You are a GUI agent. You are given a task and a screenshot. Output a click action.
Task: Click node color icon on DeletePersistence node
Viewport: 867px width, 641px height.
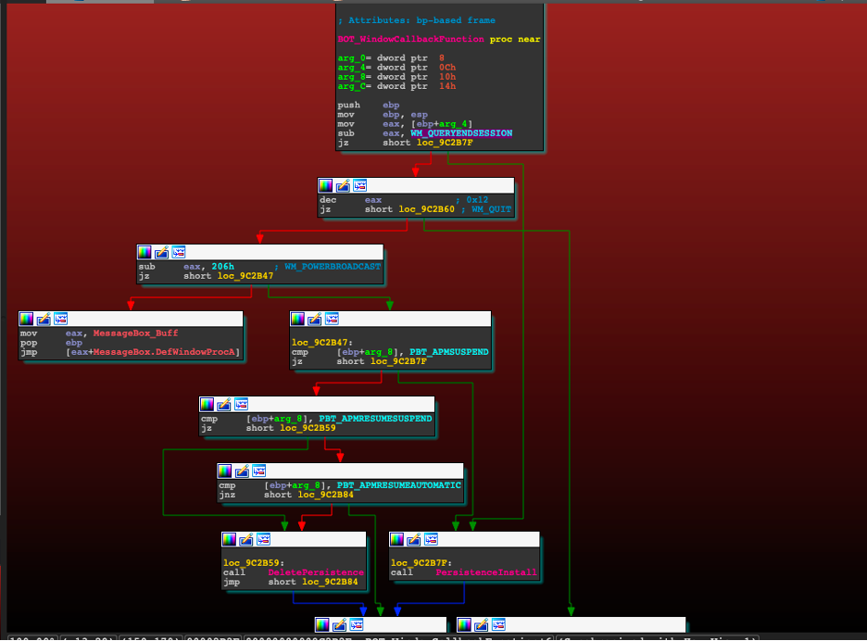tap(229, 539)
